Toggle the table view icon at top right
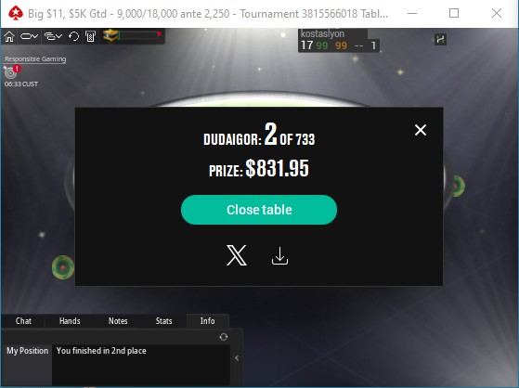Screen dimensions: 519x388 [x=440, y=39]
